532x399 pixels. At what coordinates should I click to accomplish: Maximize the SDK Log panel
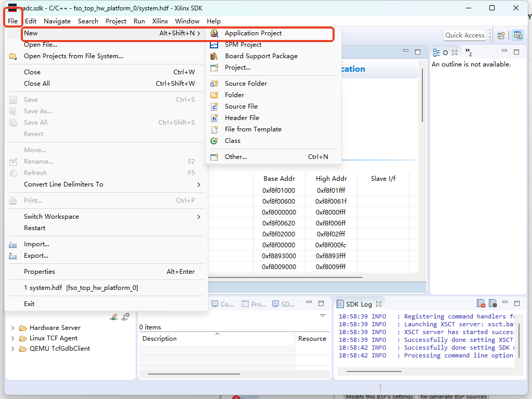517,303
